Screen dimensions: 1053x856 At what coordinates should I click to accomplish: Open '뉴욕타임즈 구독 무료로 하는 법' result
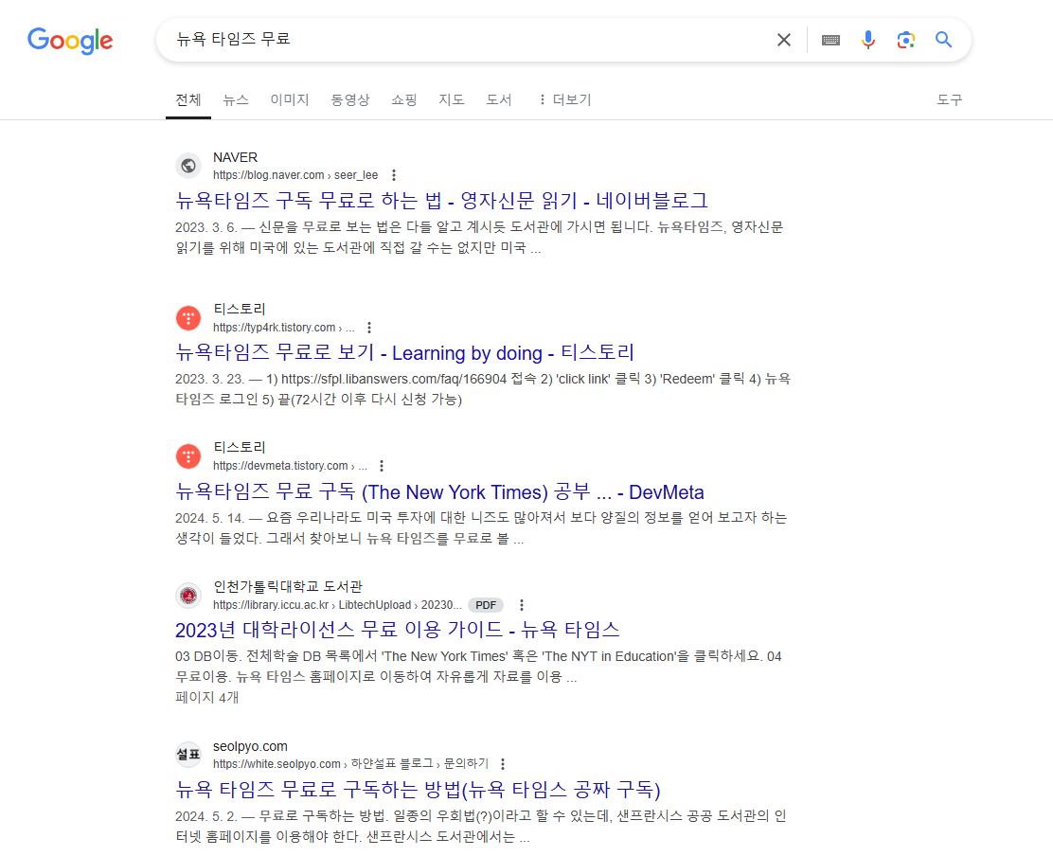441,200
